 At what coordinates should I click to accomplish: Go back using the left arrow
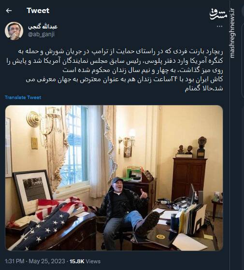(9, 11)
